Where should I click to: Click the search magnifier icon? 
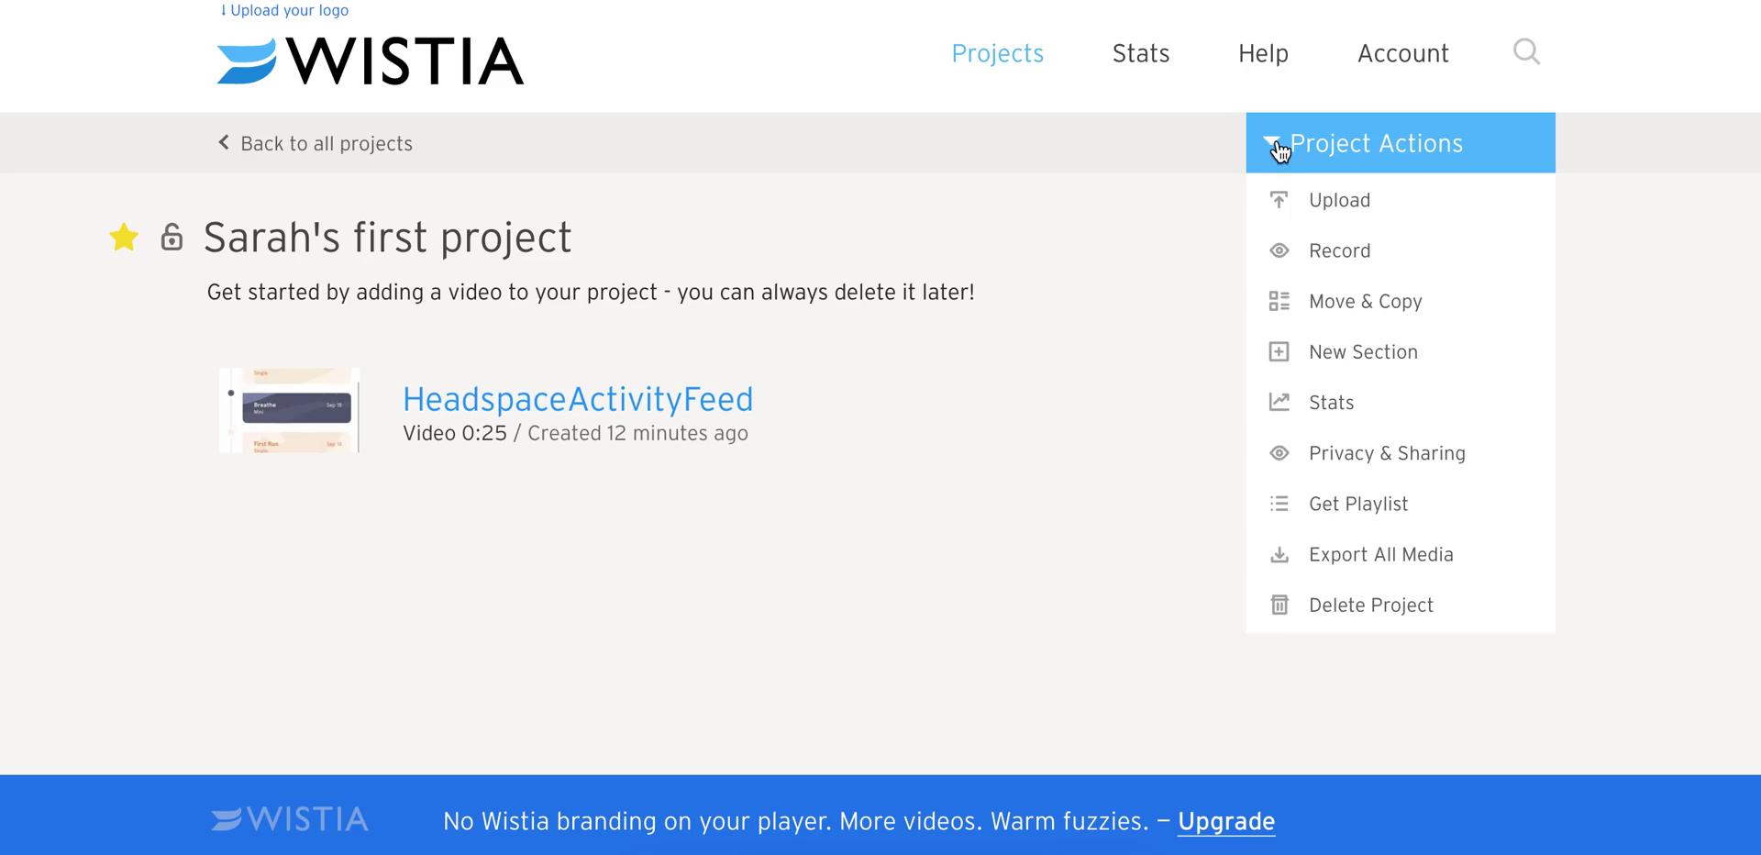pyautogui.click(x=1526, y=52)
